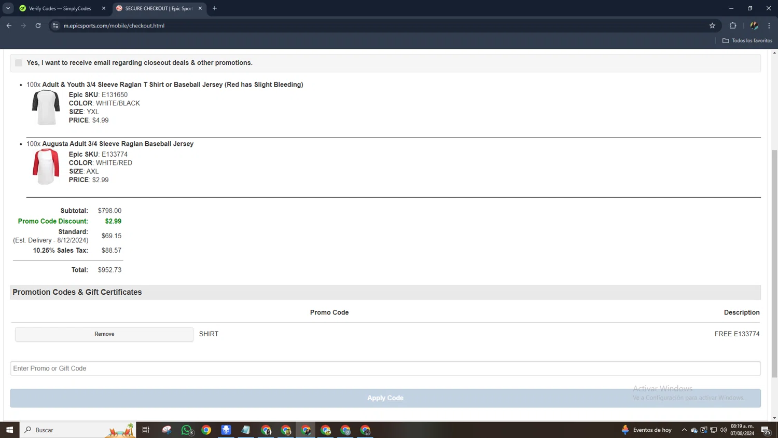Open the volume speaker tray icon
This screenshot has width=778, height=438.
coord(724,430)
